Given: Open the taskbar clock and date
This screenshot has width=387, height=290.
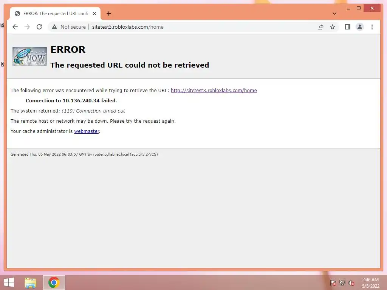Looking at the screenshot, I should [370, 283].
